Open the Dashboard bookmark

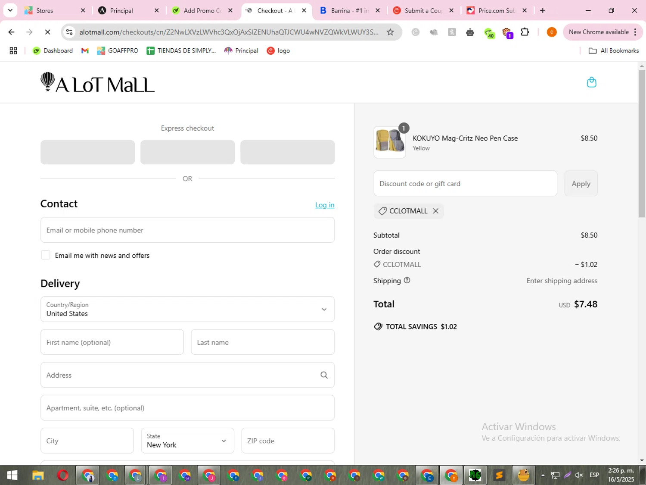53,51
